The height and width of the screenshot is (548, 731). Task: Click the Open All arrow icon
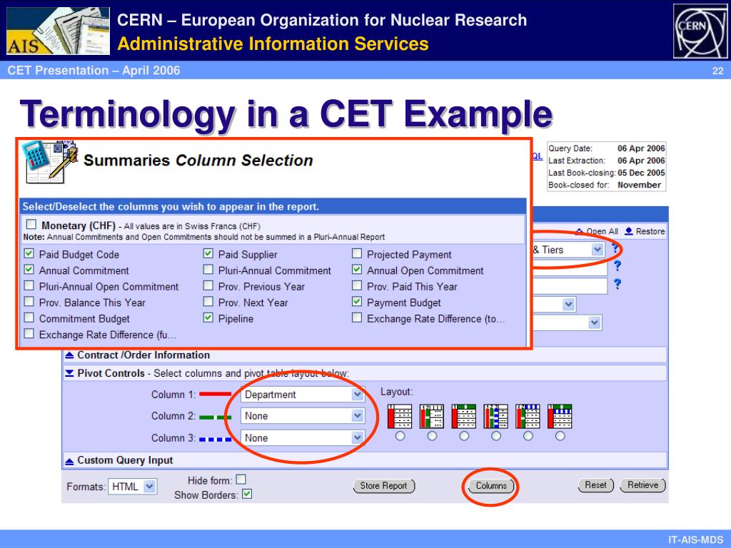(x=580, y=231)
